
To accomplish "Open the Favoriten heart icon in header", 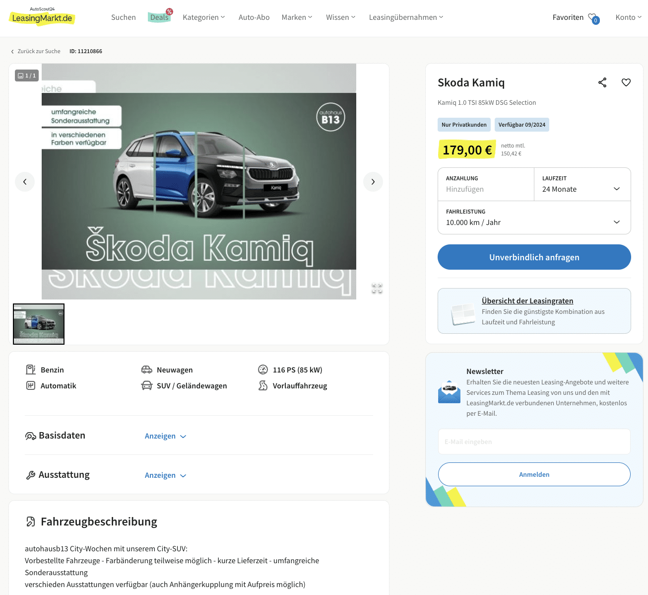I will click(593, 18).
